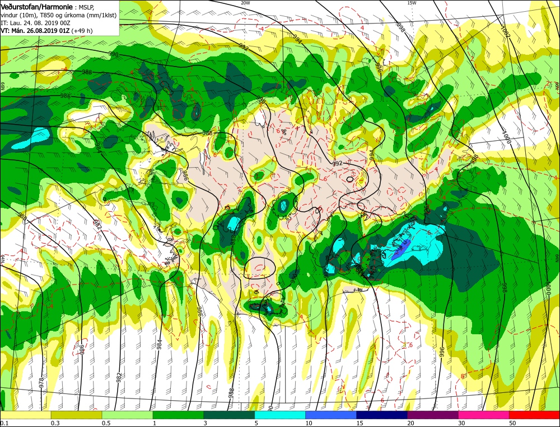The width and height of the screenshot is (560, 427).
Task: Select the dark green 3 mm legend swatch
Action: pos(229,415)
